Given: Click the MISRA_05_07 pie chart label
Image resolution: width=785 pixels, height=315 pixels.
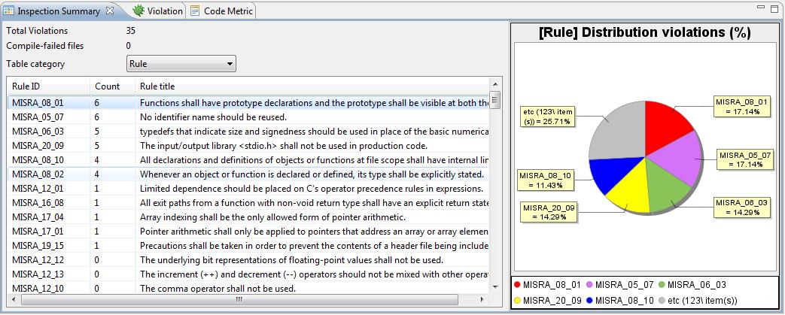Looking at the screenshot, I should point(744,159).
